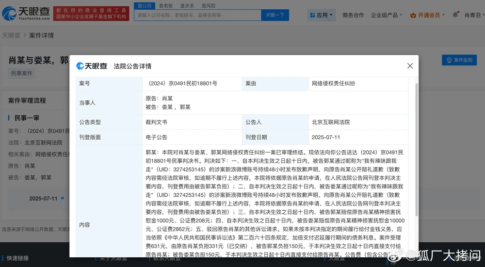Click the 民事一审 stage heading
The image size is (485, 267).
point(27,118)
